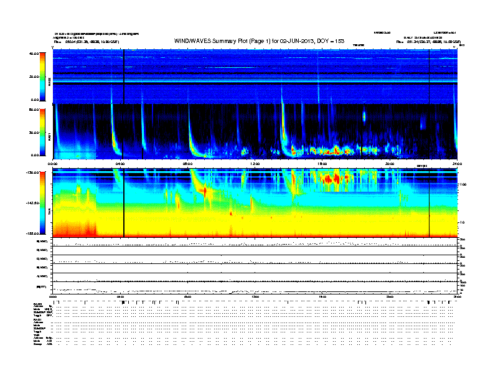
Task: Click the TNR panel color scale bar
Action: [x=42, y=203]
